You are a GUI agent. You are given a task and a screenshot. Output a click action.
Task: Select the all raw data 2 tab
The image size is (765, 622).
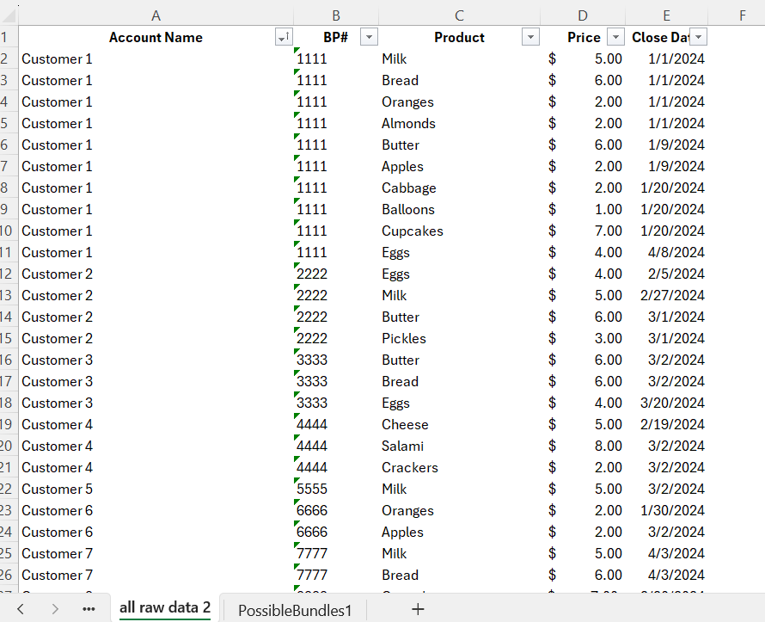(165, 608)
